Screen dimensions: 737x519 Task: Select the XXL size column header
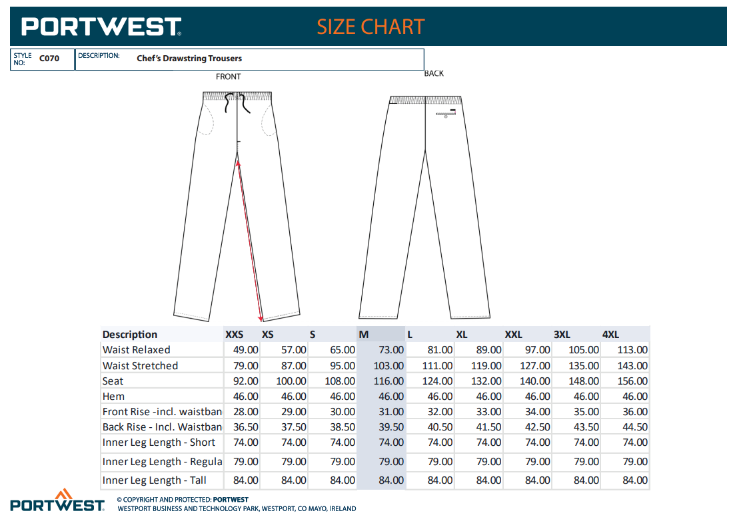coord(513,335)
